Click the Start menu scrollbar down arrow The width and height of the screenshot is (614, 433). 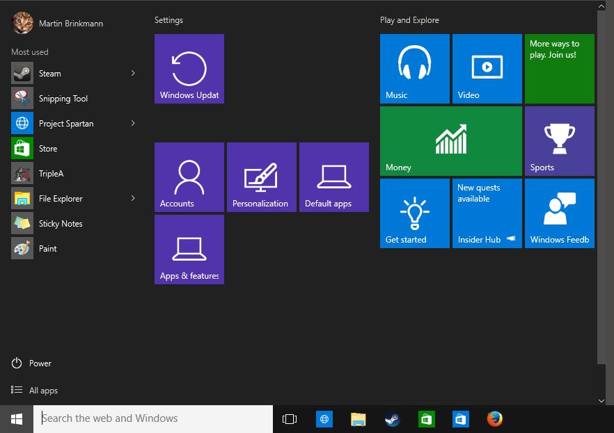(x=601, y=400)
